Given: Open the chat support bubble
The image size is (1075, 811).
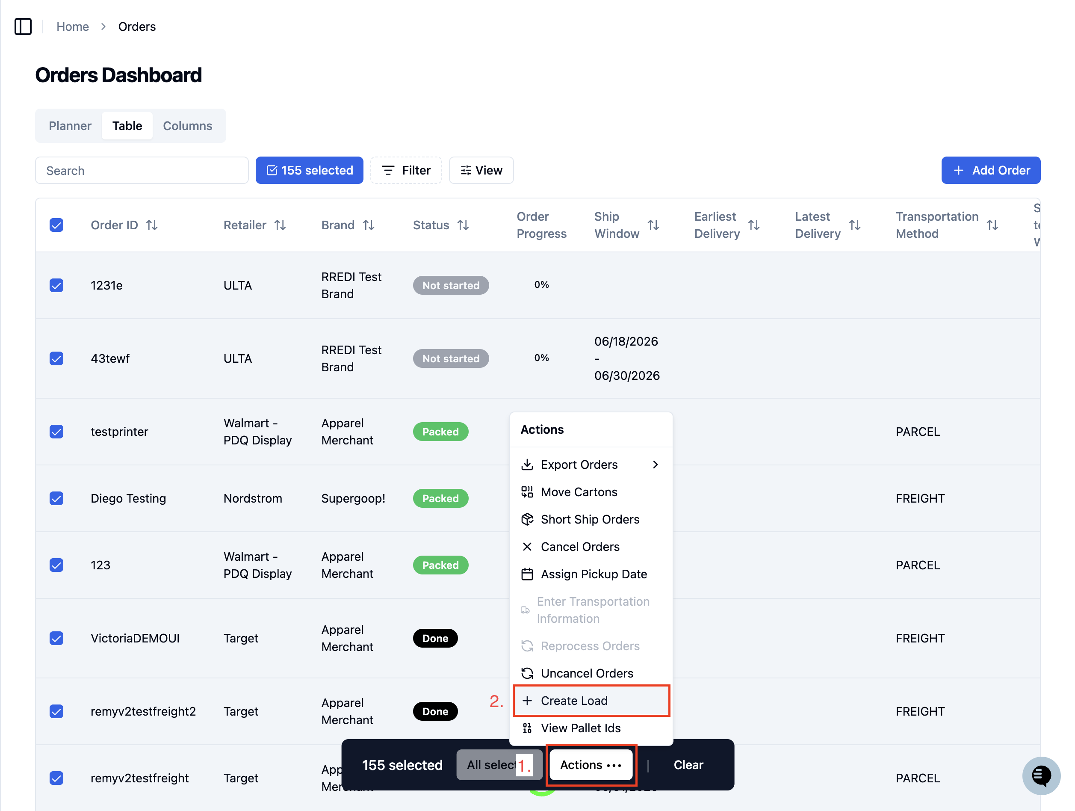Looking at the screenshot, I should [x=1041, y=775].
